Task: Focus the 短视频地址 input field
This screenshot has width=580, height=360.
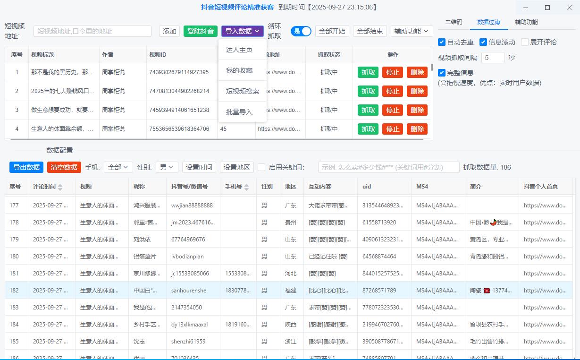Action: [92, 31]
